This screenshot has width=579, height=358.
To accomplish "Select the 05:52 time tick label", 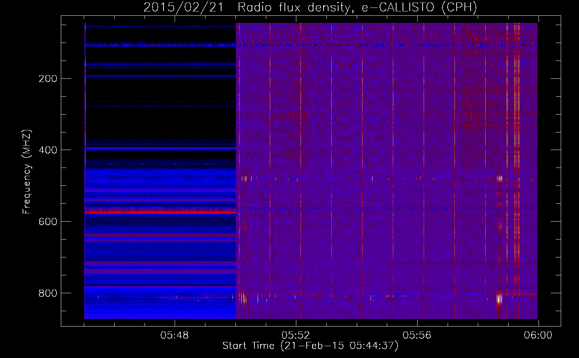I will [x=296, y=335].
